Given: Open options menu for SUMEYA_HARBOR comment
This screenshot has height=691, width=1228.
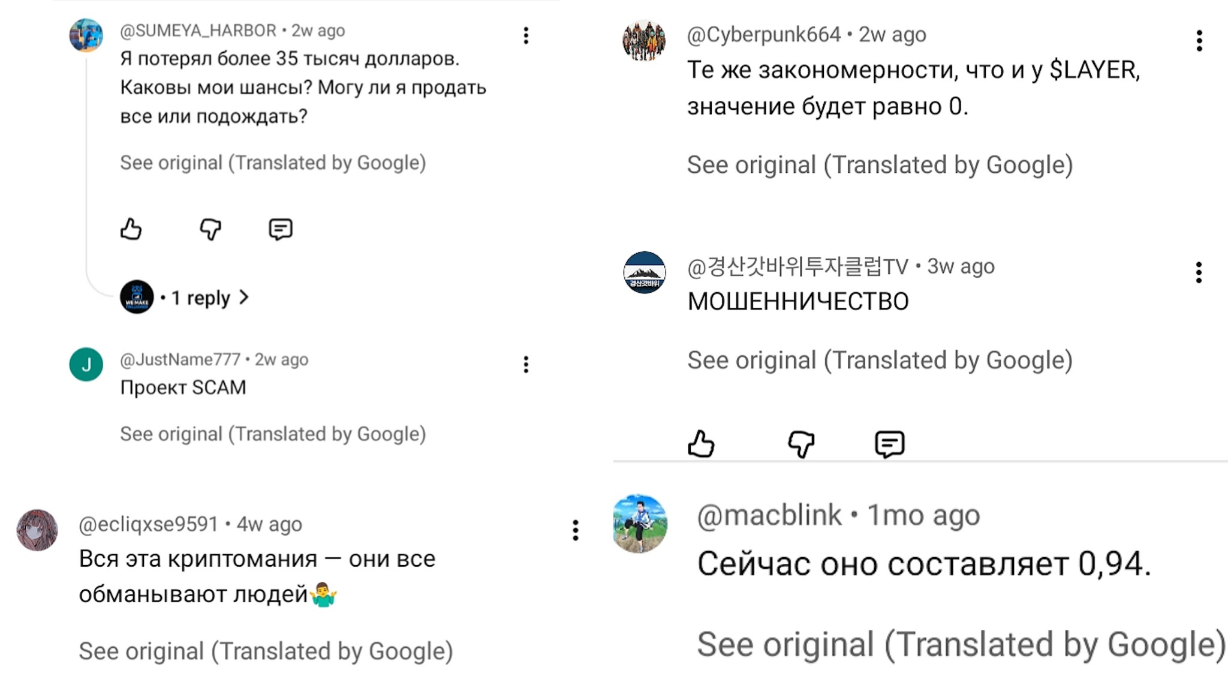Looking at the screenshot, I should pyautogui.click(x=526, y=35).
